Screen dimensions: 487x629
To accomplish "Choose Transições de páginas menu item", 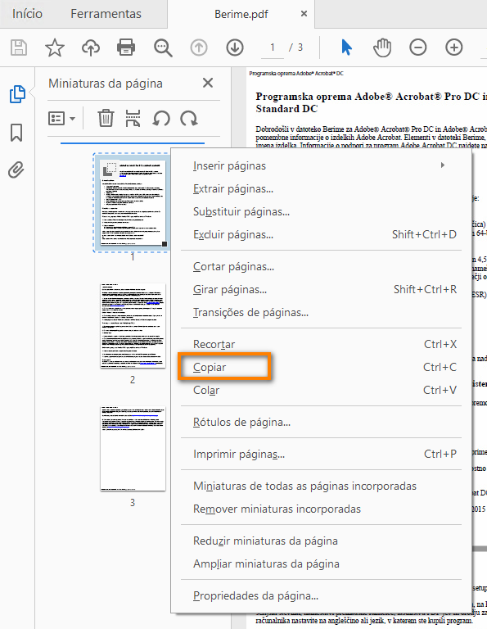I will (x=321, y=312).
